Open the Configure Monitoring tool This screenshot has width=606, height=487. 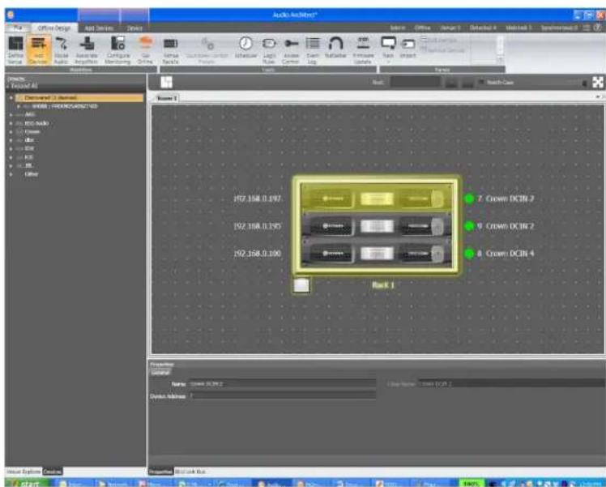coord(117,50)
